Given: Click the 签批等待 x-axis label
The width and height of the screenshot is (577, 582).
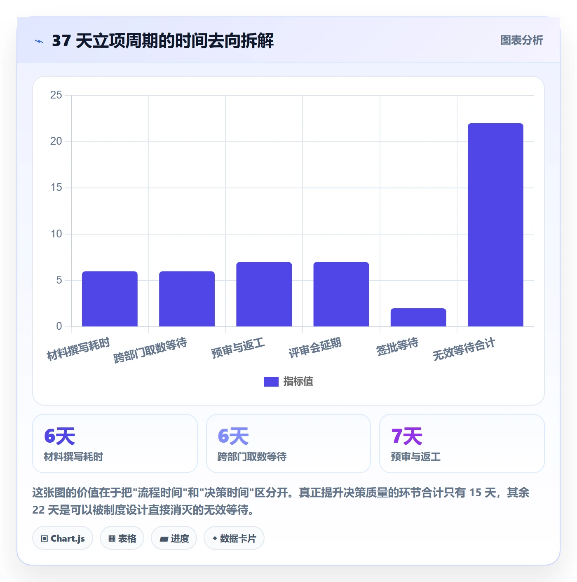Looking at the screenshot, I should click(x=397, y=347).
